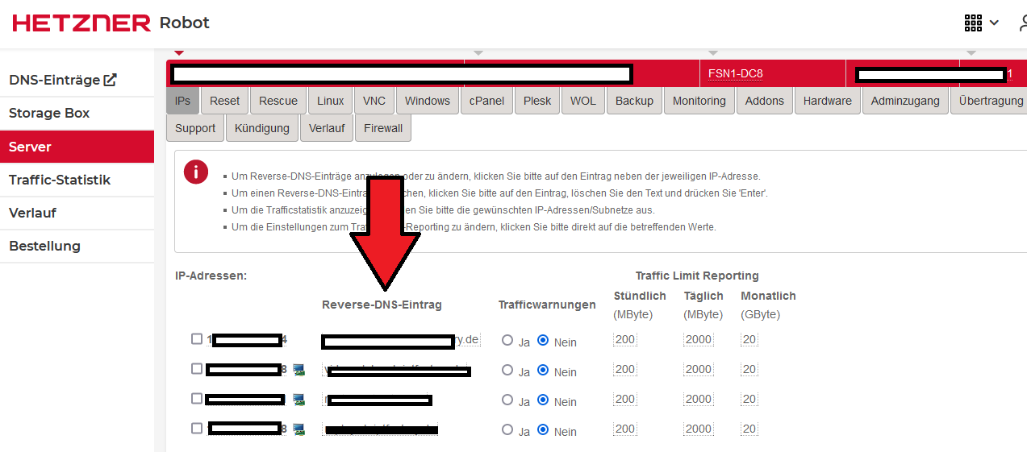The height and width of the screenshot is (452, 1027).
Task: Edit the monthly limit value in the last row
Action: [749, 429]
